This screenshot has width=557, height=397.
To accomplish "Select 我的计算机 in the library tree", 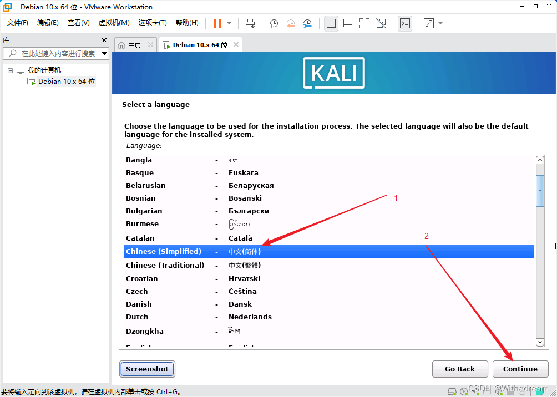I will coord(44,70).
